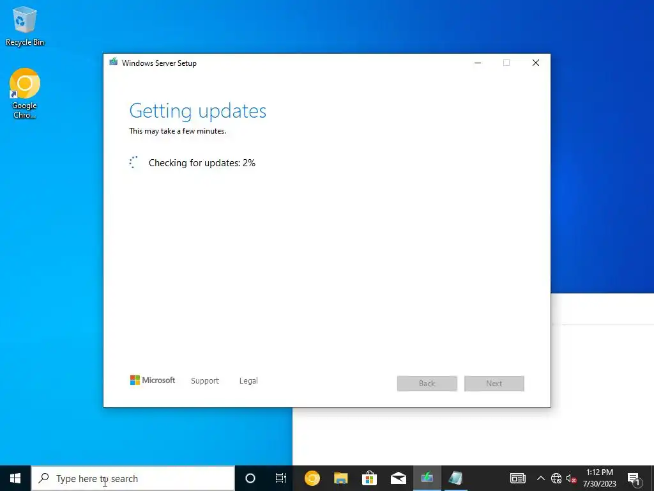The image size is (654, 491).
Task: Click the Back button in Setup
Action: [x=427, y=384]
